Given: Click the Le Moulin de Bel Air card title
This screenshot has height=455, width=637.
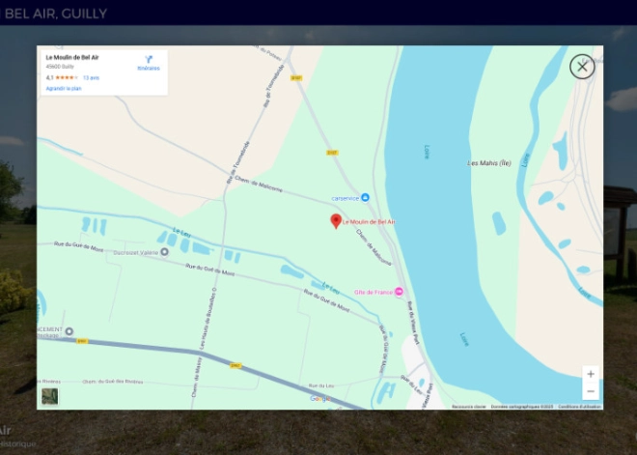Looking at the screenshot, I should point(72,58).
